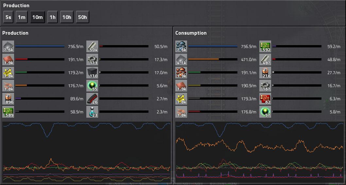This screenshot has width=346, height=185.
Task: Click the red bar for 191.1/m production
Action: [21, 59]
